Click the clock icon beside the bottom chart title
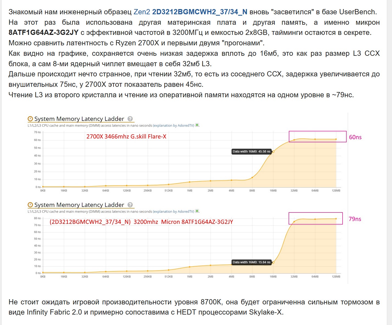The height and width of the screenshot is (325, 392). [30, 205]
